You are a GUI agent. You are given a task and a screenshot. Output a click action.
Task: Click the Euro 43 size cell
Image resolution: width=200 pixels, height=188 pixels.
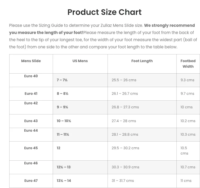[31, 121]
